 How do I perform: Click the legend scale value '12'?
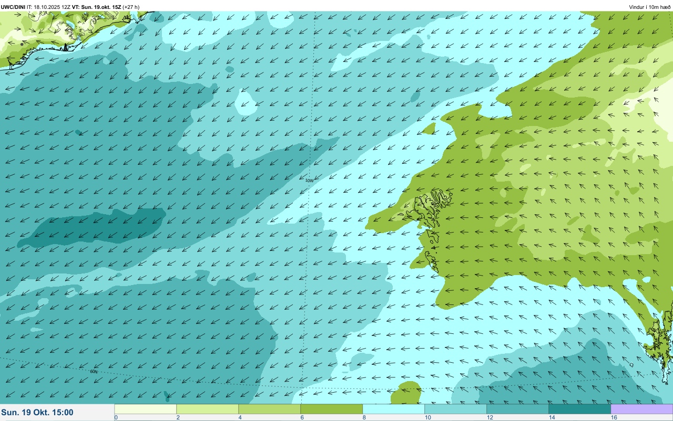(x=489, y=417)
